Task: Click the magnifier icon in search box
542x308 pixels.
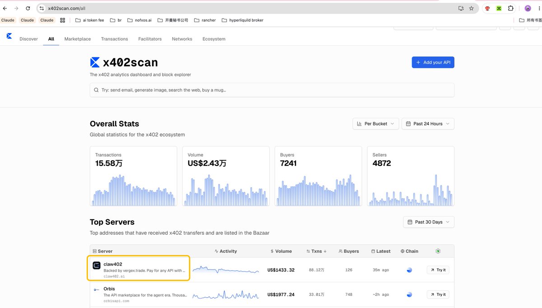Action: pos(96,90)
